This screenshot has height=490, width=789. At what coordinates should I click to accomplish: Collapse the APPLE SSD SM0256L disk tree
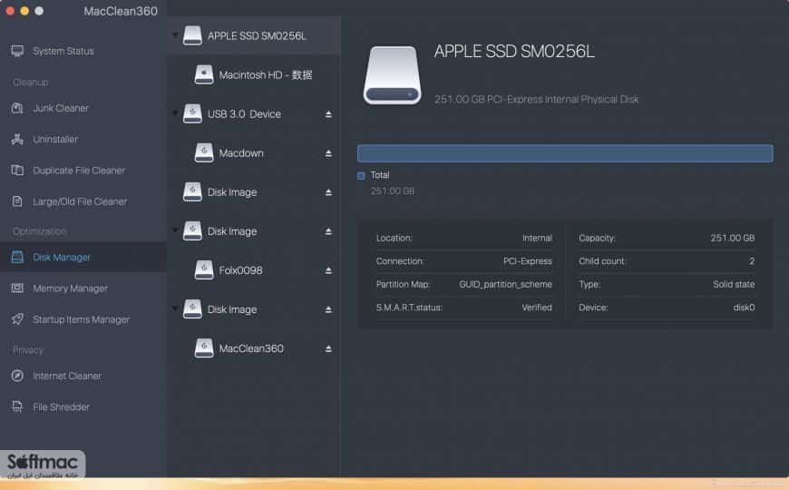click(175, 35)
